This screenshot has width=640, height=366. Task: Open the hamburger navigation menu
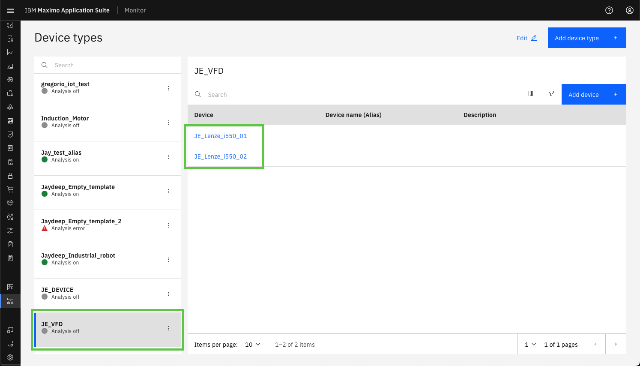[x=10, y=10]
